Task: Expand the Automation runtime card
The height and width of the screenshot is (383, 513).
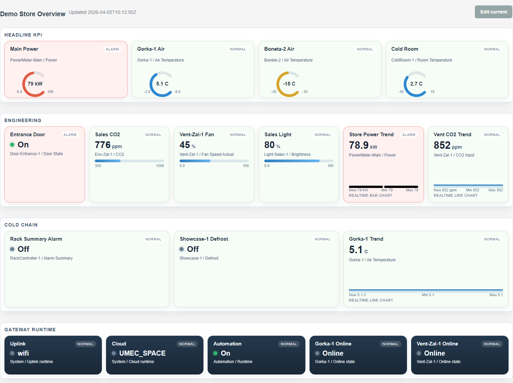Action: 256,355
